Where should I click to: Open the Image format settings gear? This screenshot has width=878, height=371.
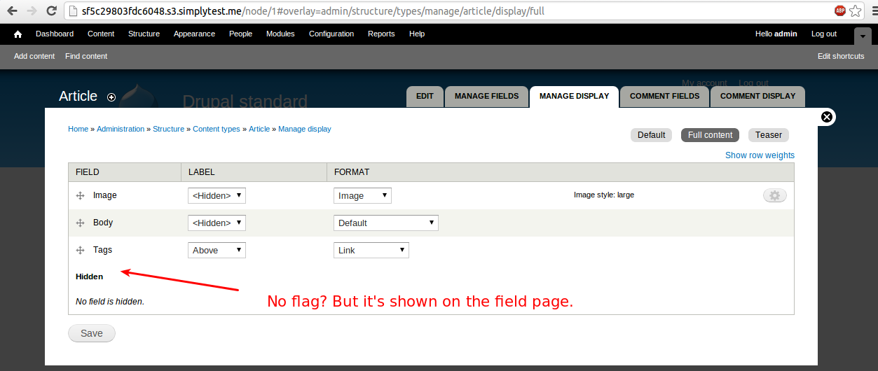[775, 196]
